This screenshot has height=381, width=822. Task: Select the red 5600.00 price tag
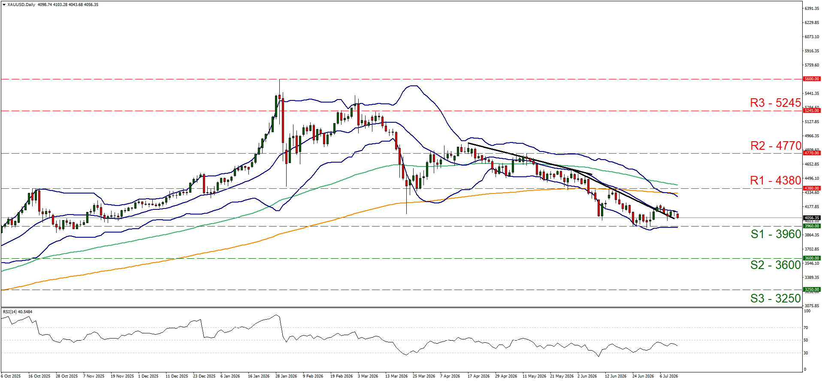[812, 79]
